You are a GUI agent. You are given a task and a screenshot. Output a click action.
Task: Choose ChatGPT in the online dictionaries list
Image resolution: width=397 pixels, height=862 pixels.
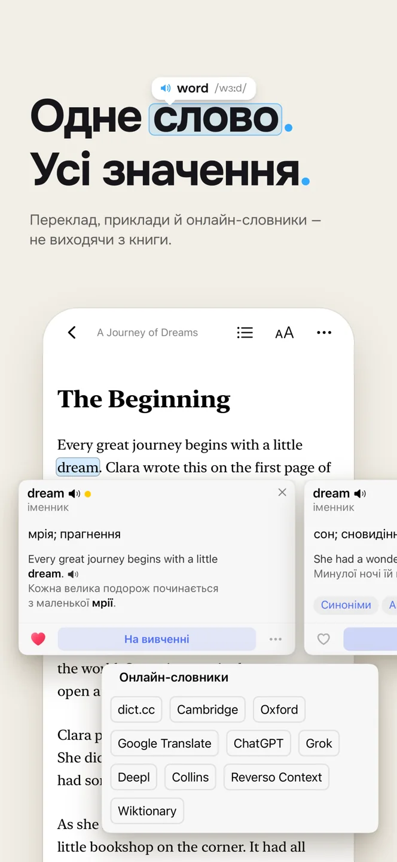pos(258,743)
